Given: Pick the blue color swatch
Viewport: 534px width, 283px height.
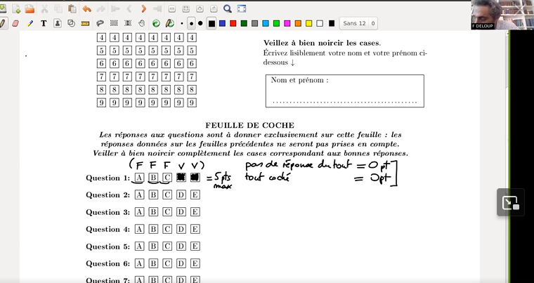Looking at the screenshot, I should click(x=223, y=23).
